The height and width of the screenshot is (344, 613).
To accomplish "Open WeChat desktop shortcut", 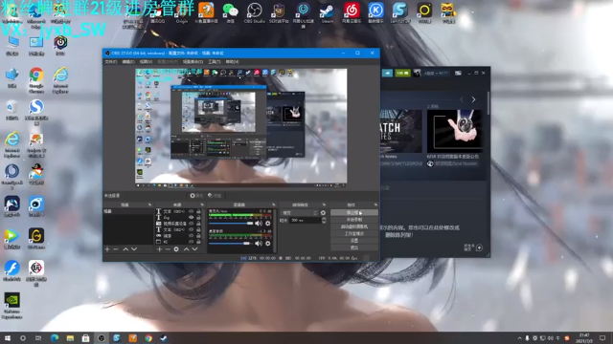I will [x=230, y=12].
